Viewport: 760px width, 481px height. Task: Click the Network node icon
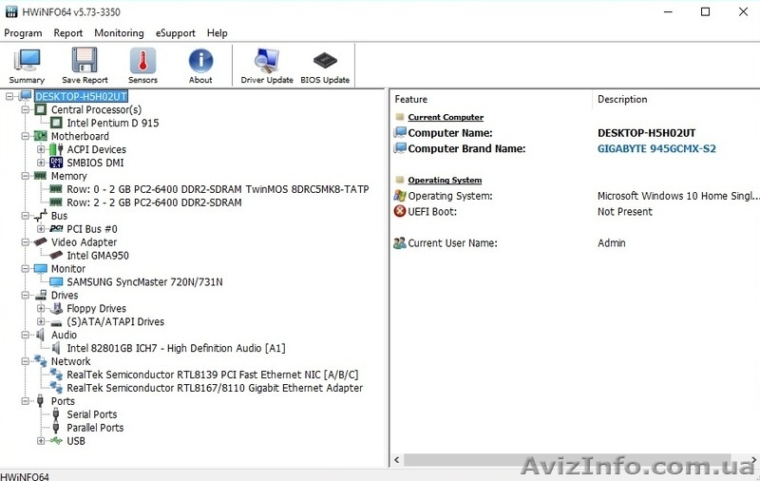40,361
